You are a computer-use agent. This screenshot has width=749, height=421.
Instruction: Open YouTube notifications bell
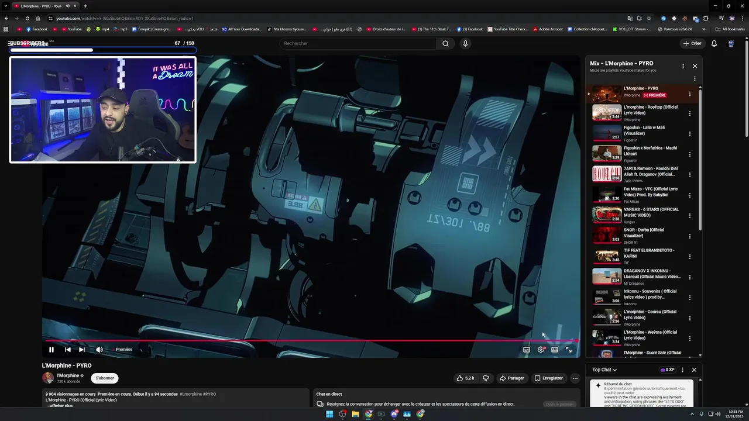click(x=714, y=43)
